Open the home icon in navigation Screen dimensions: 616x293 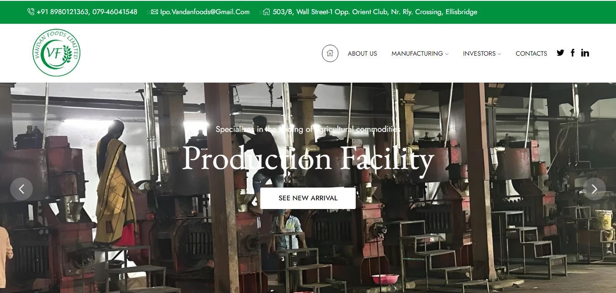pyautogui.click(x=330, y=53)
